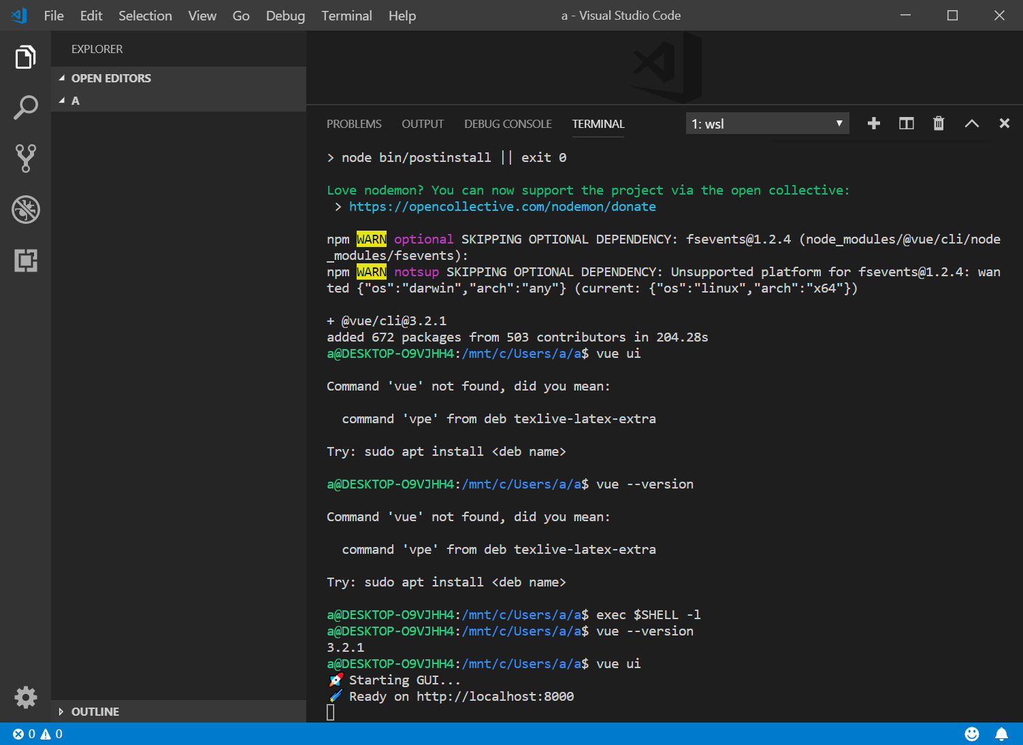This screenshot has width=1023, height=745.
Task: Open the http://localhost:8000 link in terminal
Action: coord(495,696)
